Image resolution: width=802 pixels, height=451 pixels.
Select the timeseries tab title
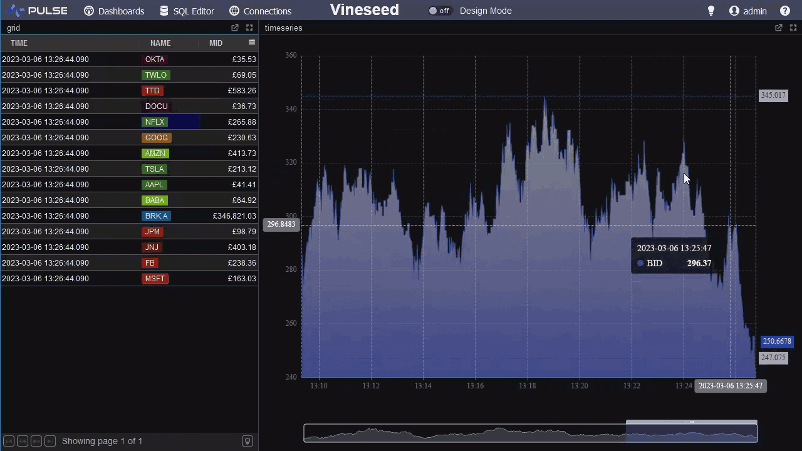283,28
